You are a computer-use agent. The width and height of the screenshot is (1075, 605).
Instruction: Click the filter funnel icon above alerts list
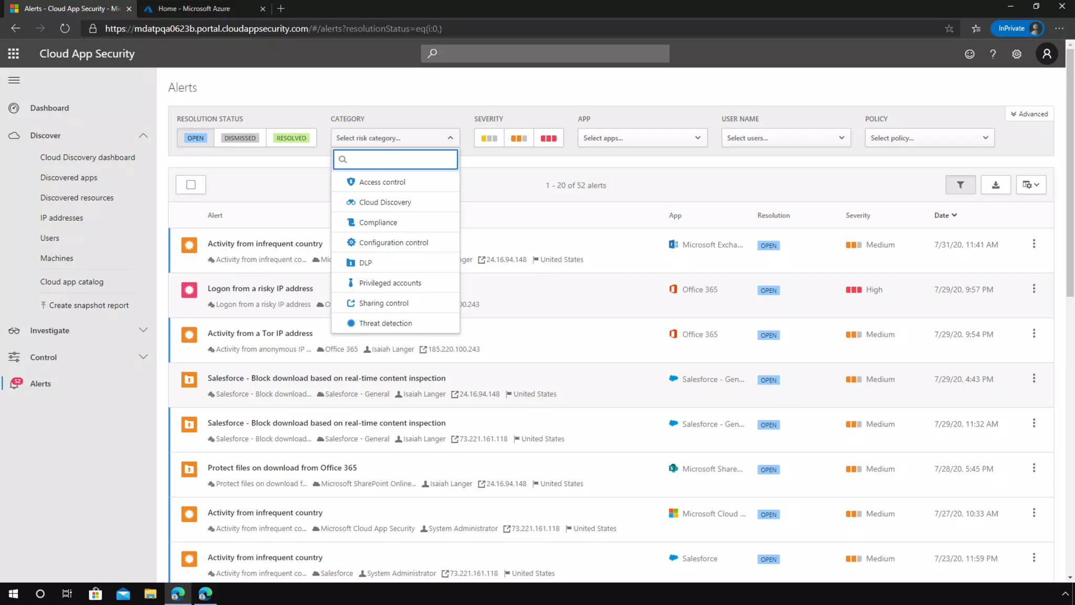960,185
